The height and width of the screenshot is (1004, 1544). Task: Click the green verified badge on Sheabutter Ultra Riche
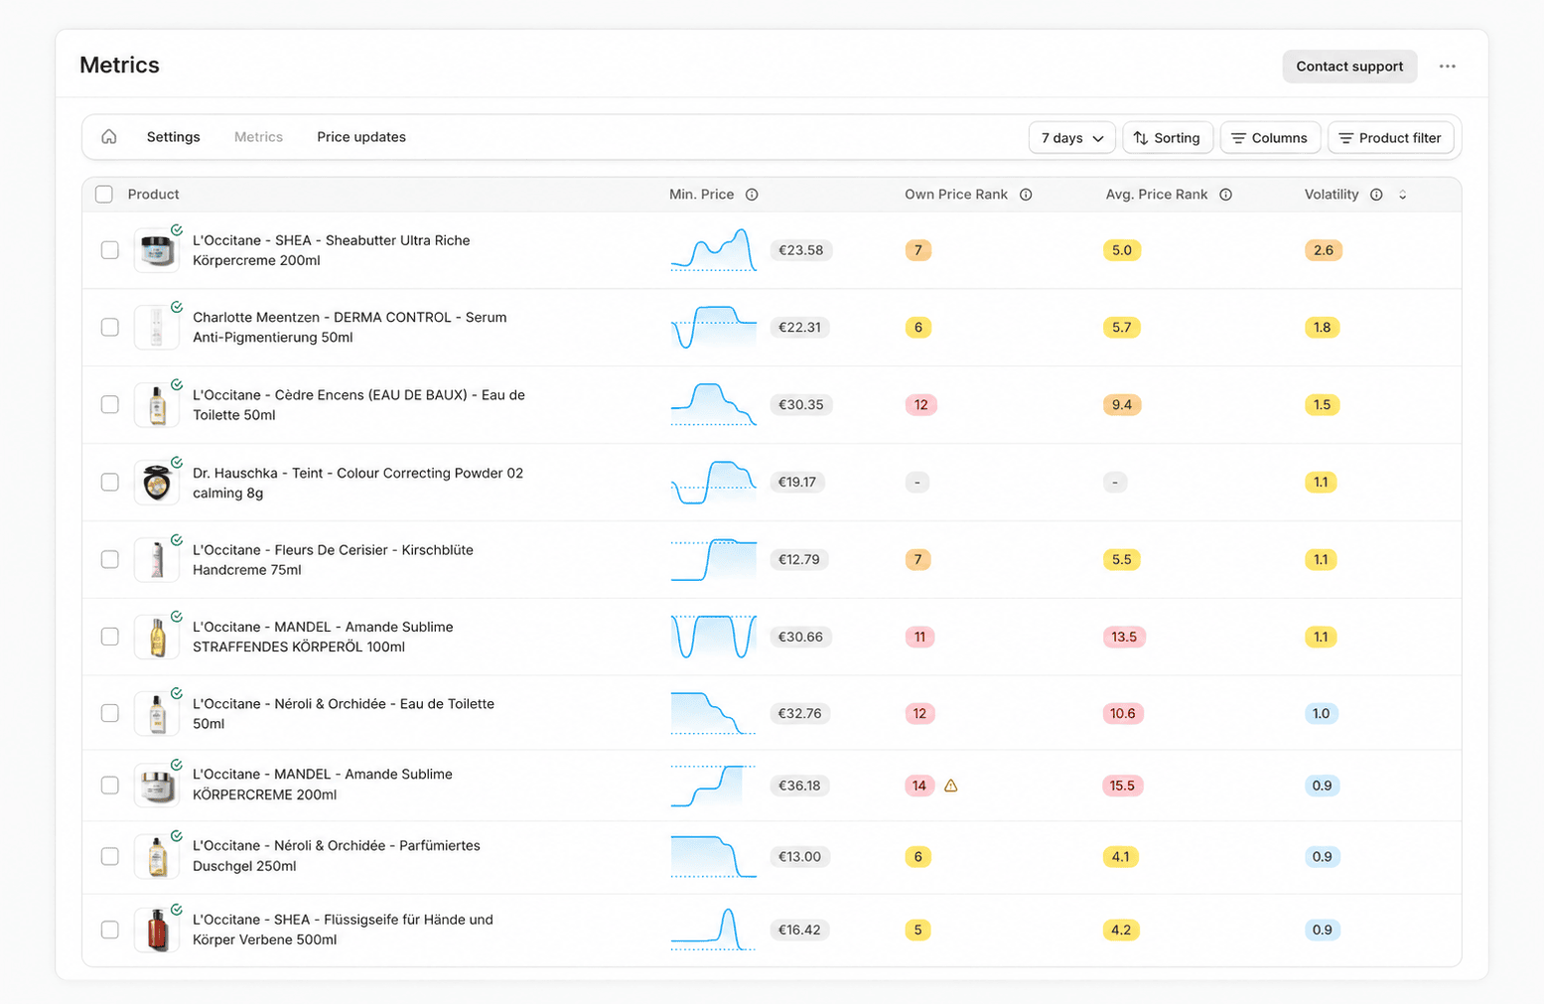[x=177, y=230]
